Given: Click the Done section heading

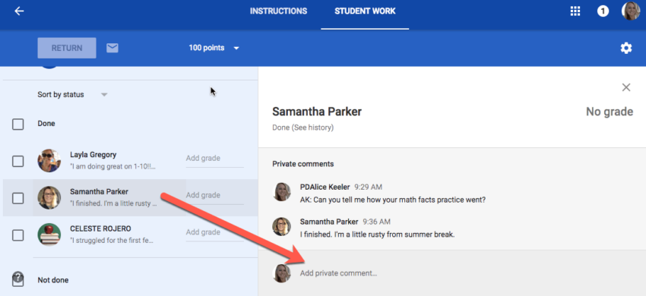Looking at the screenshot, I should pos(46,124).
